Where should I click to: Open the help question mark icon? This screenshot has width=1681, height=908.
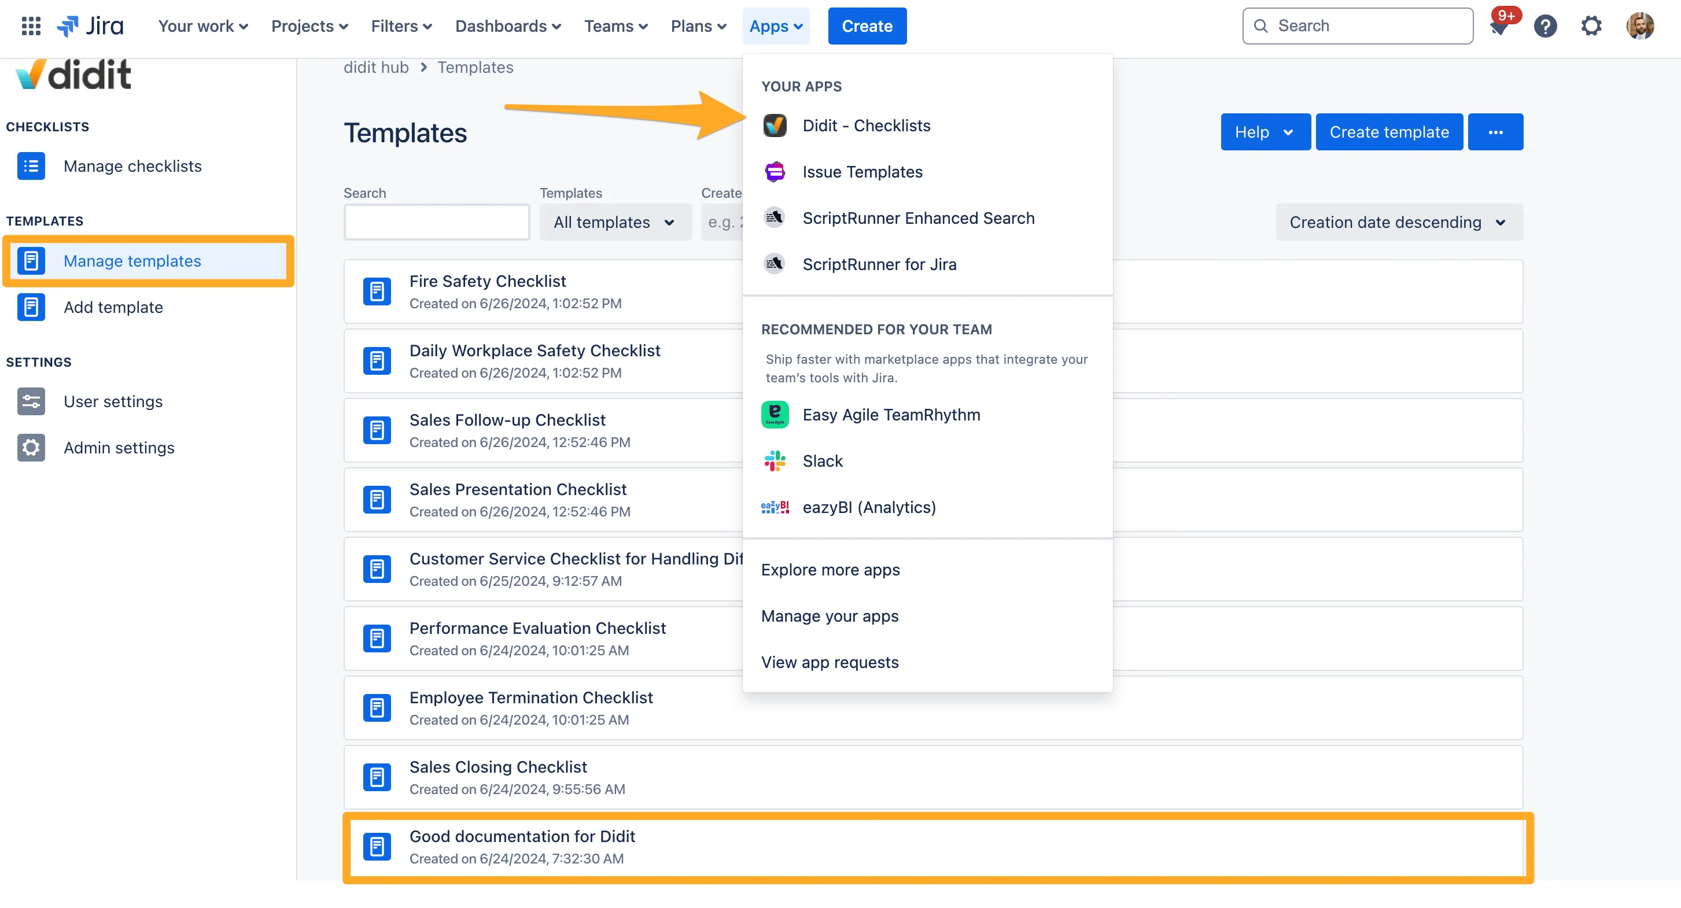tap(1544, 26)
